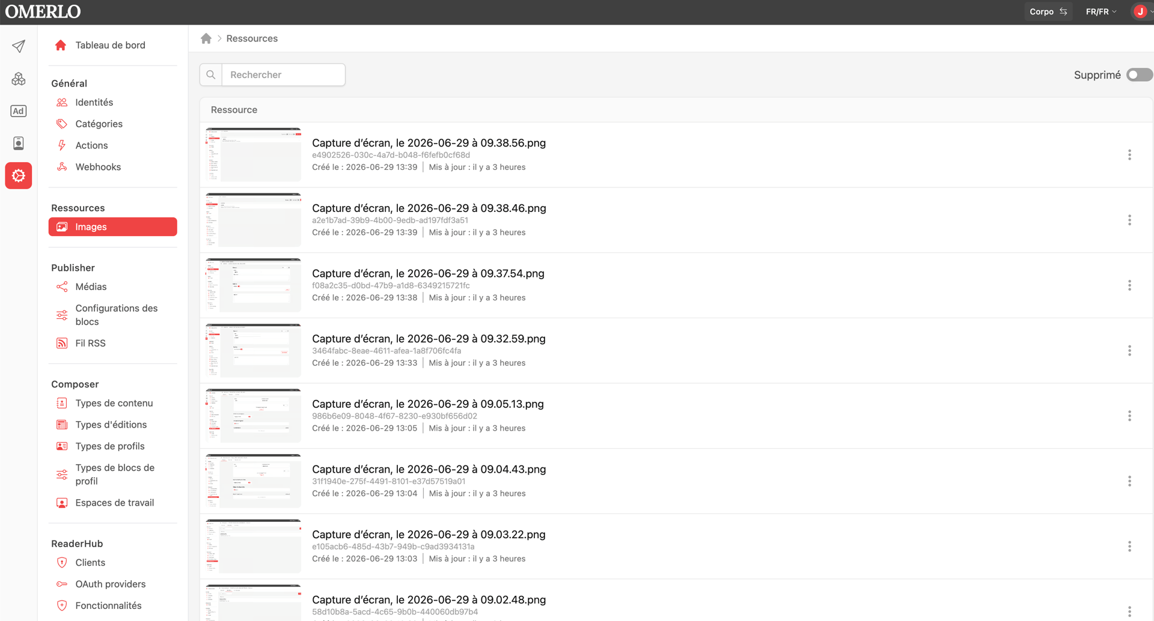Click ID f08a2c35-d0bd-47b9-a1d8-6349215721fc
The image size is (1154, 621).
[391, 285]
